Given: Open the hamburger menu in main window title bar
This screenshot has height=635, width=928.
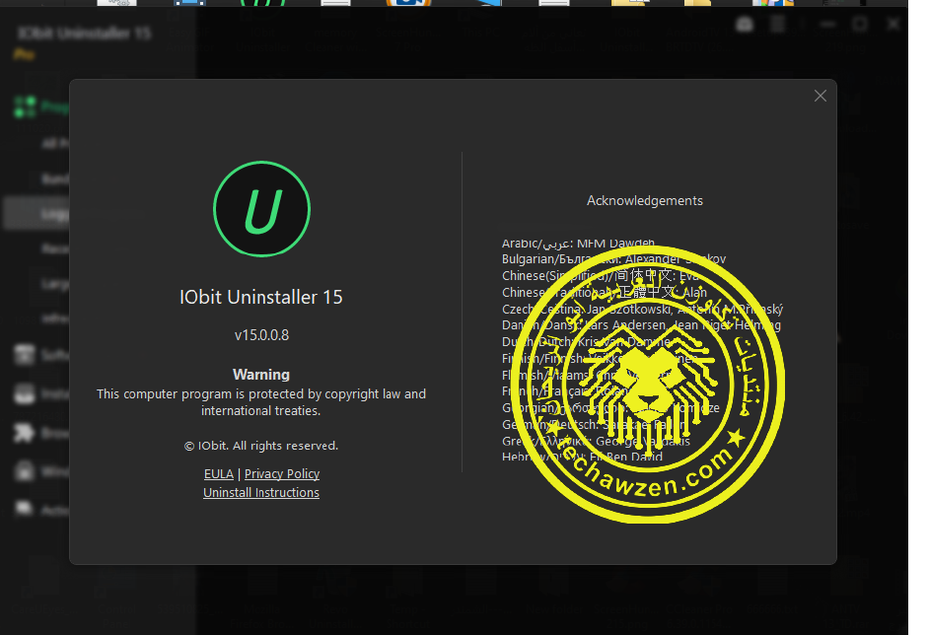Looking at the screenshot, I should 778,25.
